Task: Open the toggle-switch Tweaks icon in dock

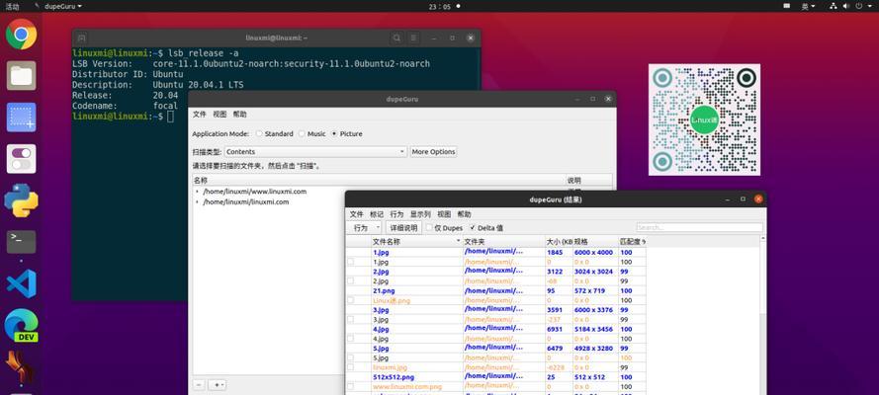Action: (x=22, y=158)
